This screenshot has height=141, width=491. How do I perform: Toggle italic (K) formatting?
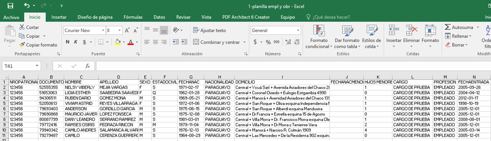pyautogui.click(x=76, y=42)
